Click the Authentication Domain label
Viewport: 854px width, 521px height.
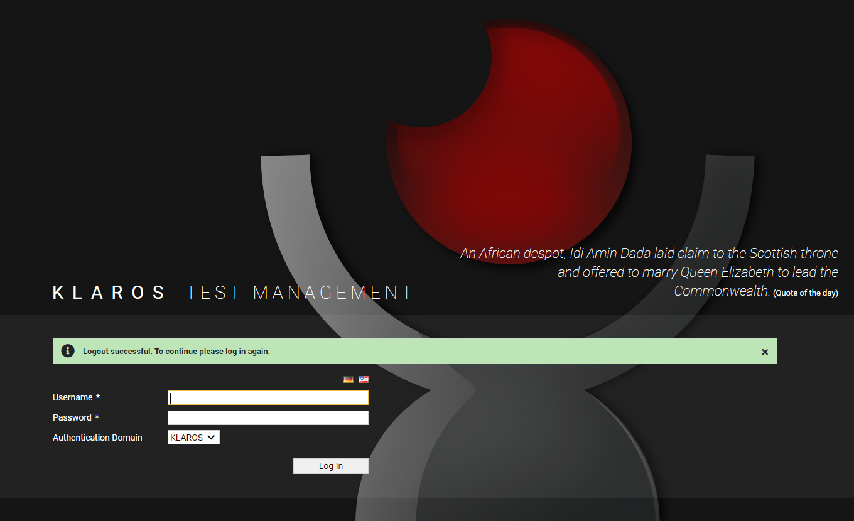click(x=97, y=437)
